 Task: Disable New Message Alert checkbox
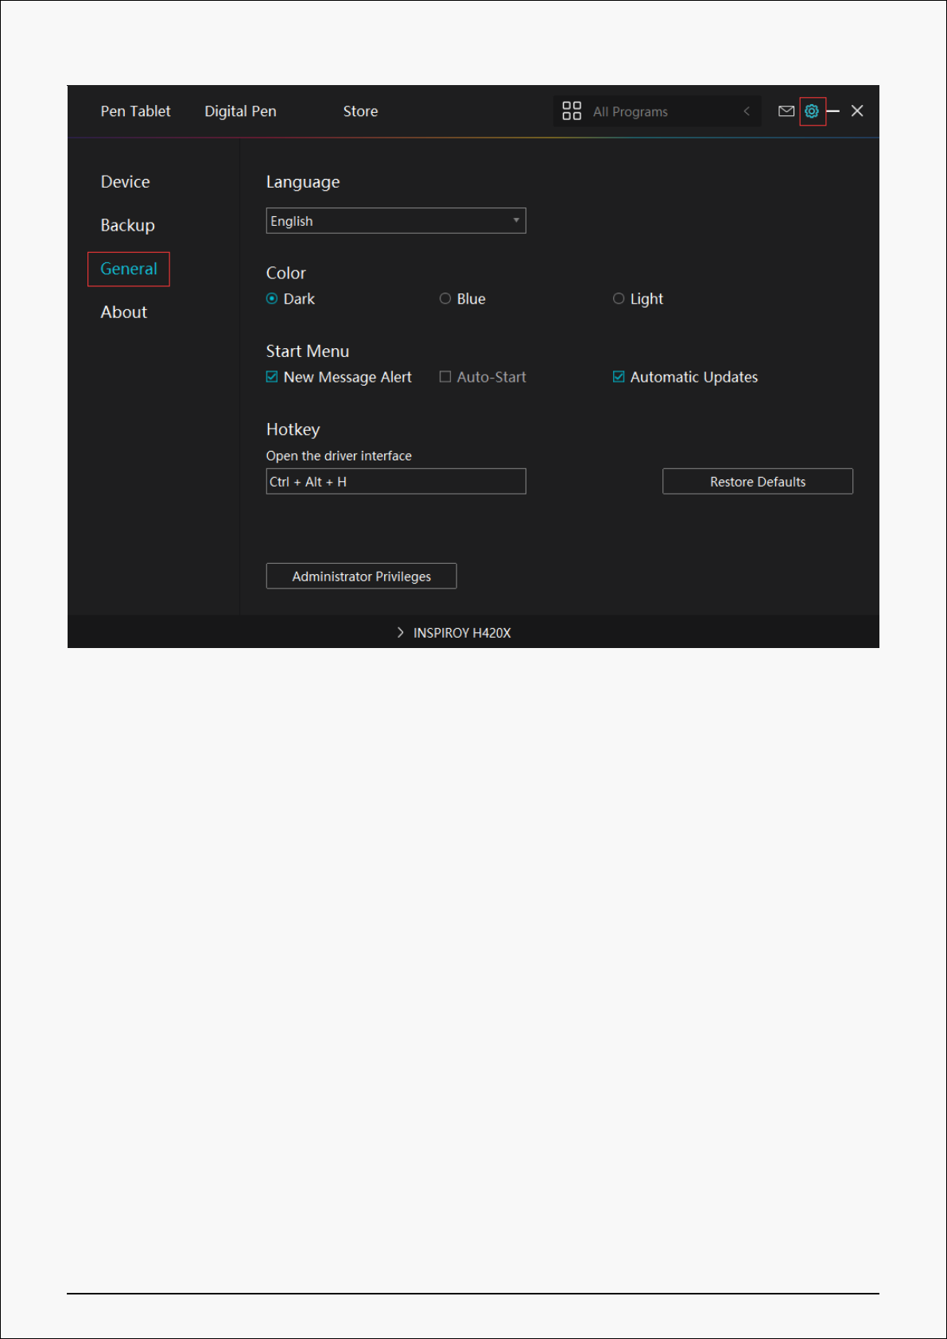pyautogui.click(x=272, y=377)
